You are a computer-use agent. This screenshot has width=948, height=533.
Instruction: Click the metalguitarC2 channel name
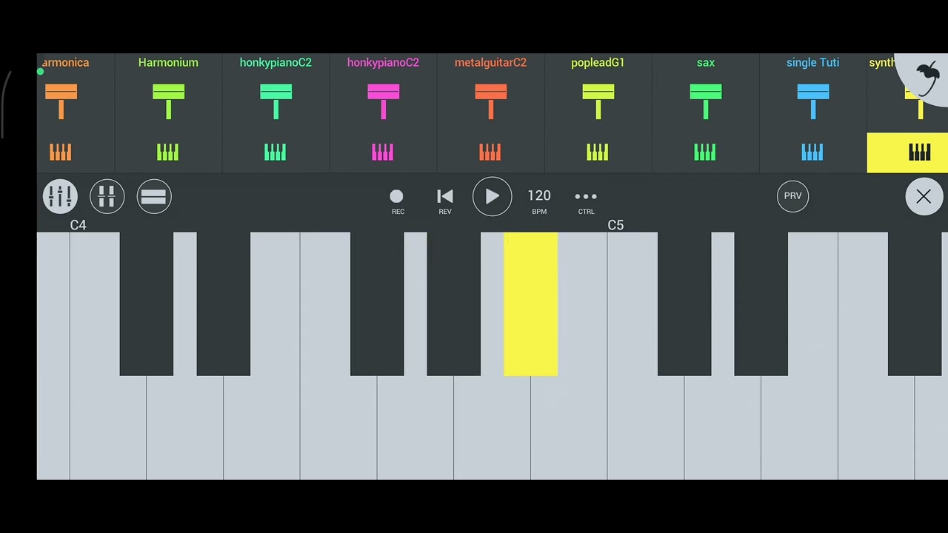tap(490, 63)
